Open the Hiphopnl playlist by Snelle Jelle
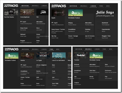The height and width of the screenshot is (93, 122). click(x=23, y=35)
